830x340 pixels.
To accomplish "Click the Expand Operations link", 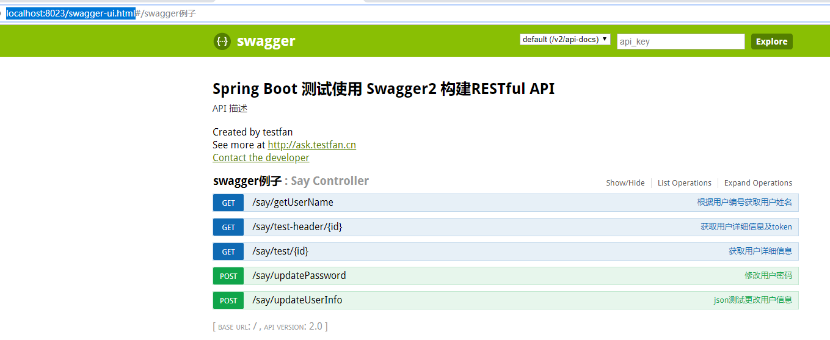I will pyautogui.click(x=758, y=183).
